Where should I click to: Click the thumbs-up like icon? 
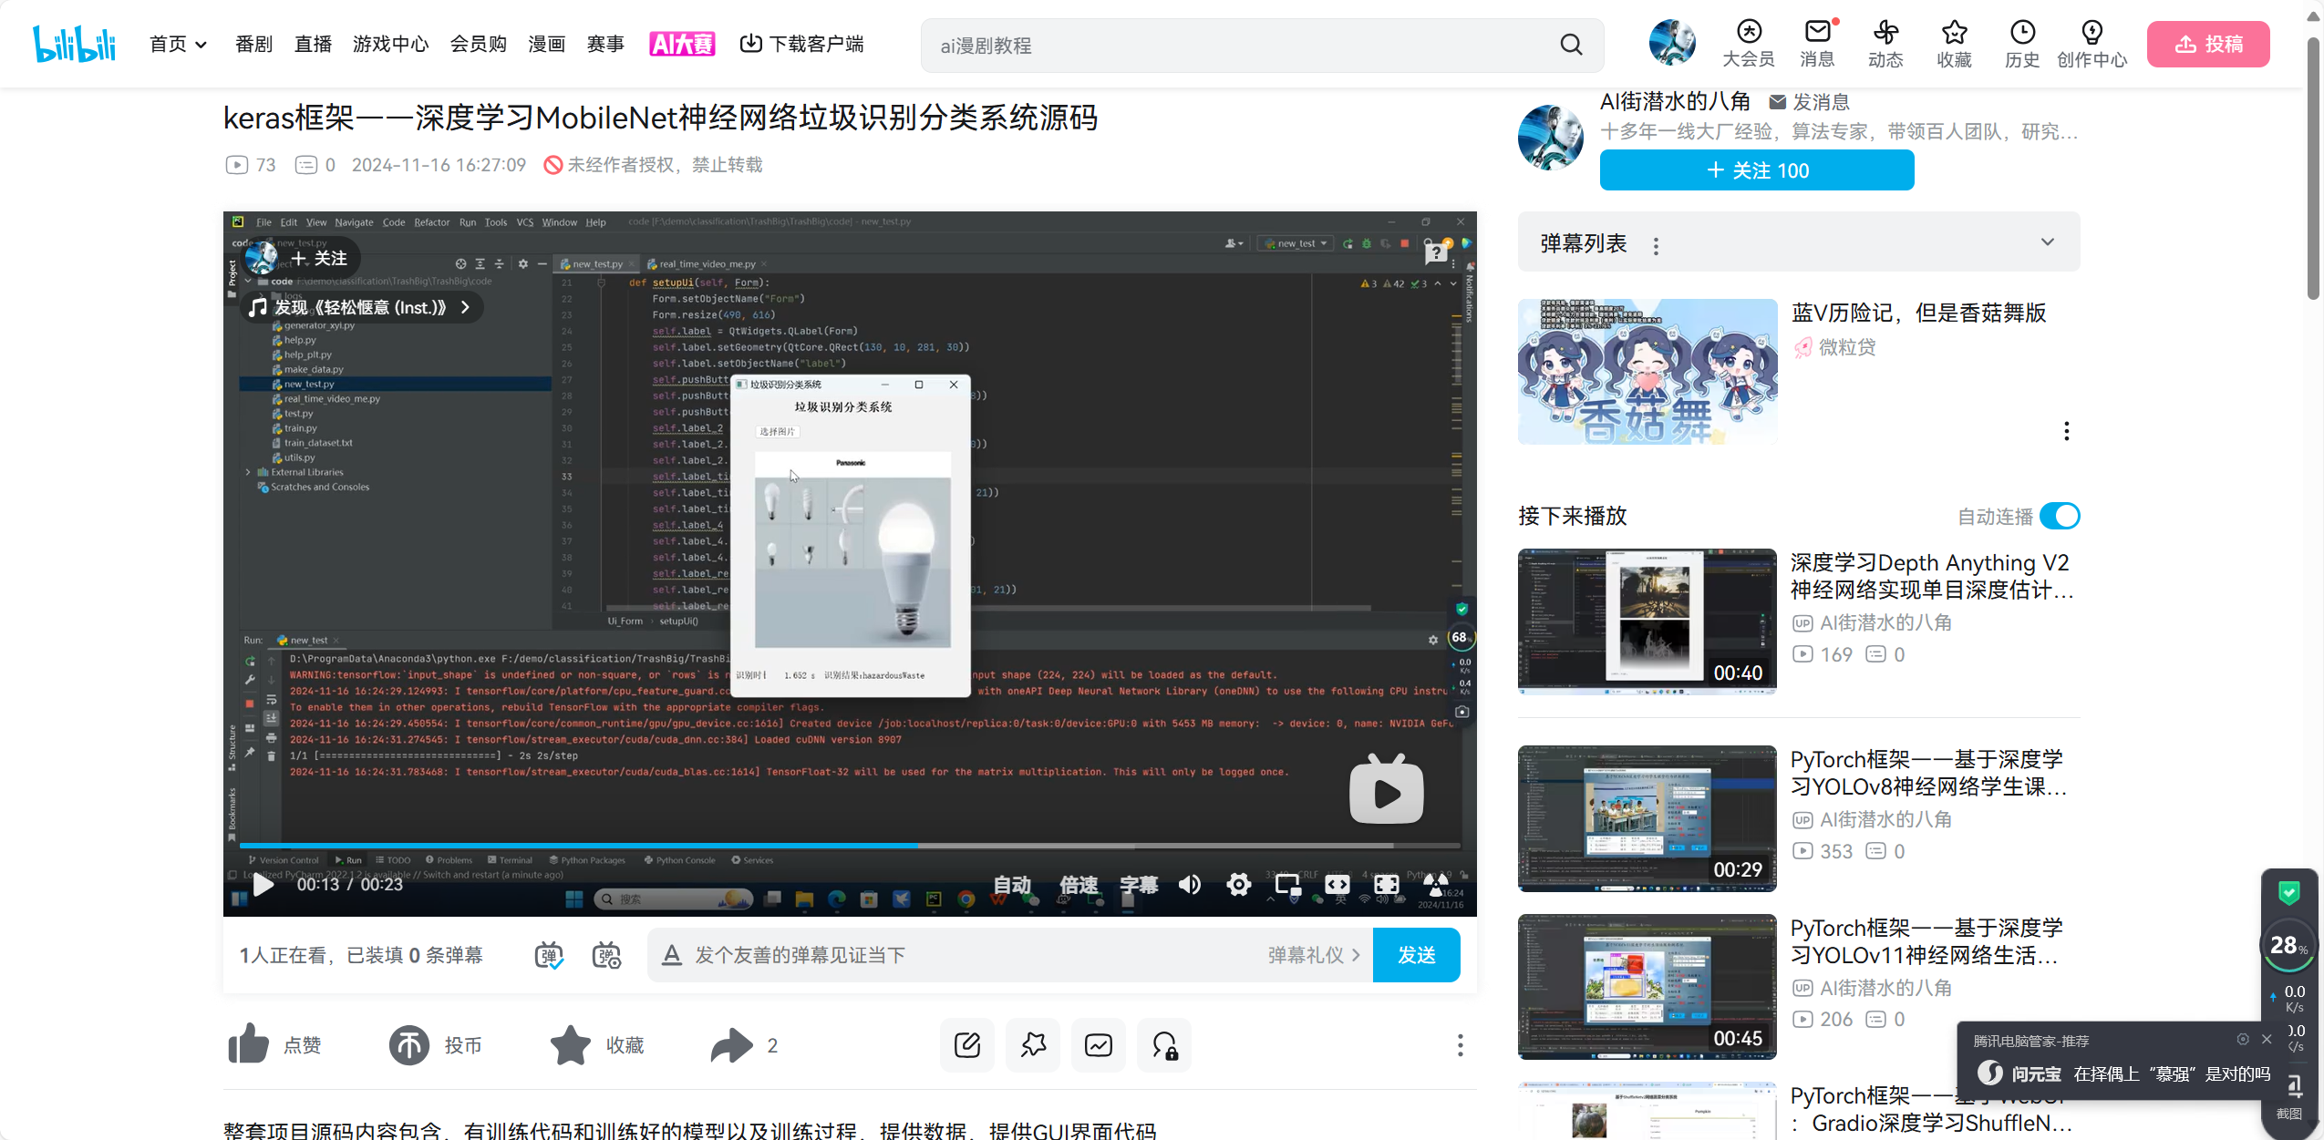(248, 1044)
